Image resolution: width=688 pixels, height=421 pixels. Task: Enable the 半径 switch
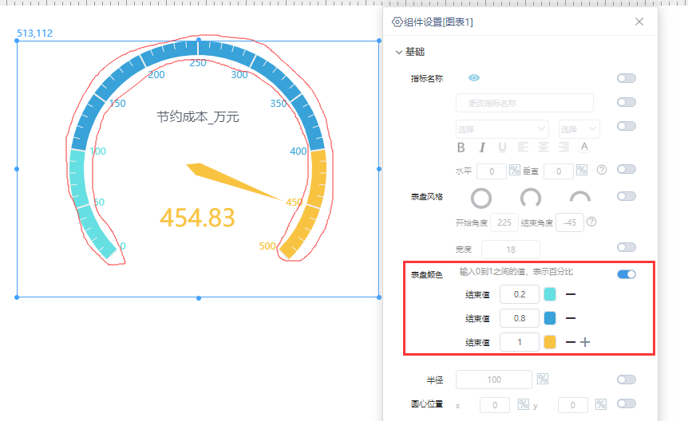(x=626, y=380)
